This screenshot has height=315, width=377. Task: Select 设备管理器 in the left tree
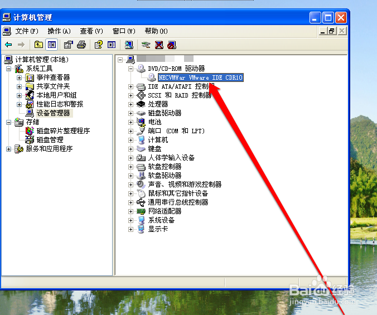[54, 113]
